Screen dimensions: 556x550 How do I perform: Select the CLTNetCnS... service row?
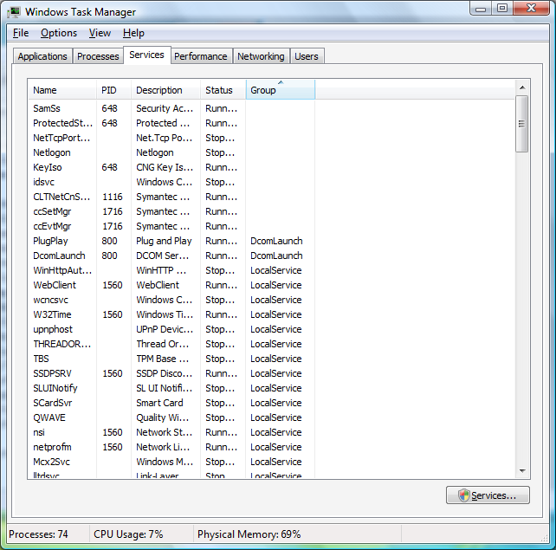171,197
